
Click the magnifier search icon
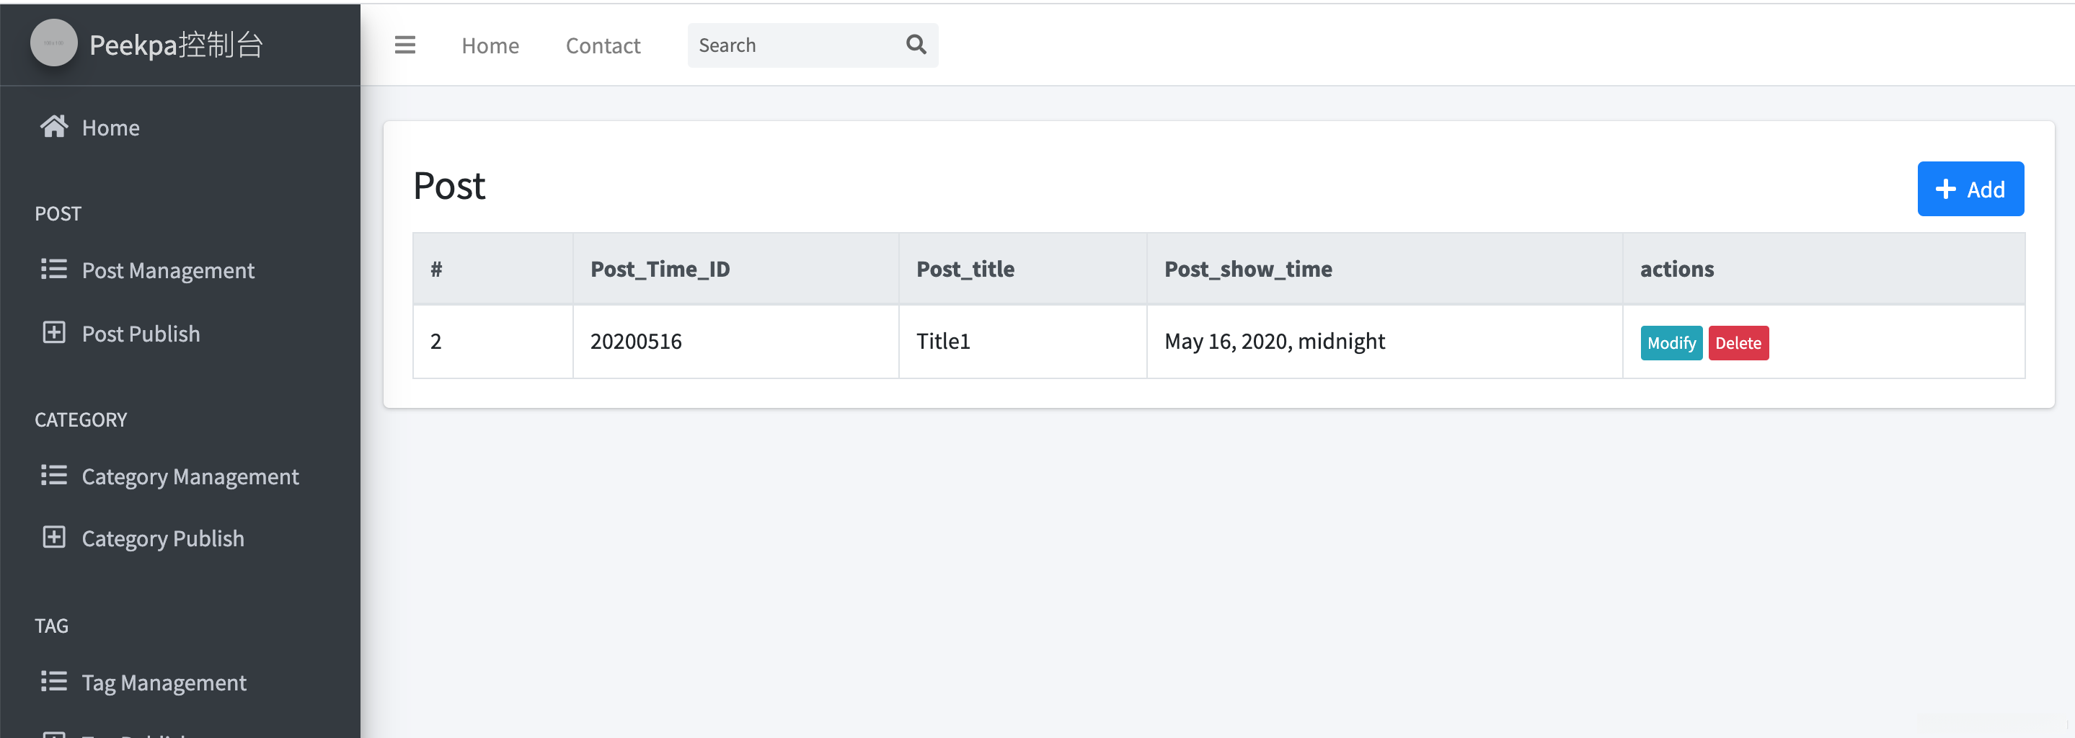click(916, 44)
